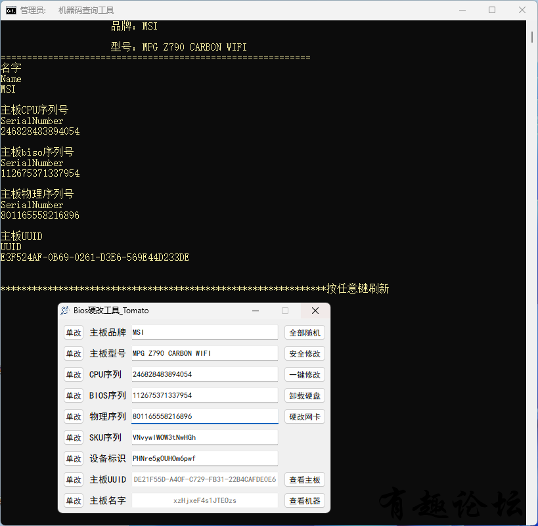Focus the 设备标识 input field
The width and height of the screenshot is (538, 526).
point(205,458)
